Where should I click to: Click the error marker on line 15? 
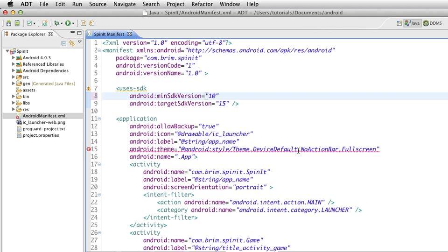tap(89, 149)
